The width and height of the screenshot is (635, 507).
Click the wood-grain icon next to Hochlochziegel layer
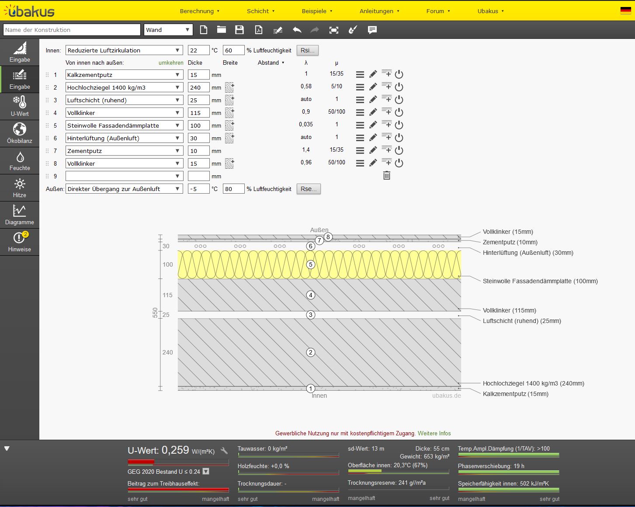point(229,87)
